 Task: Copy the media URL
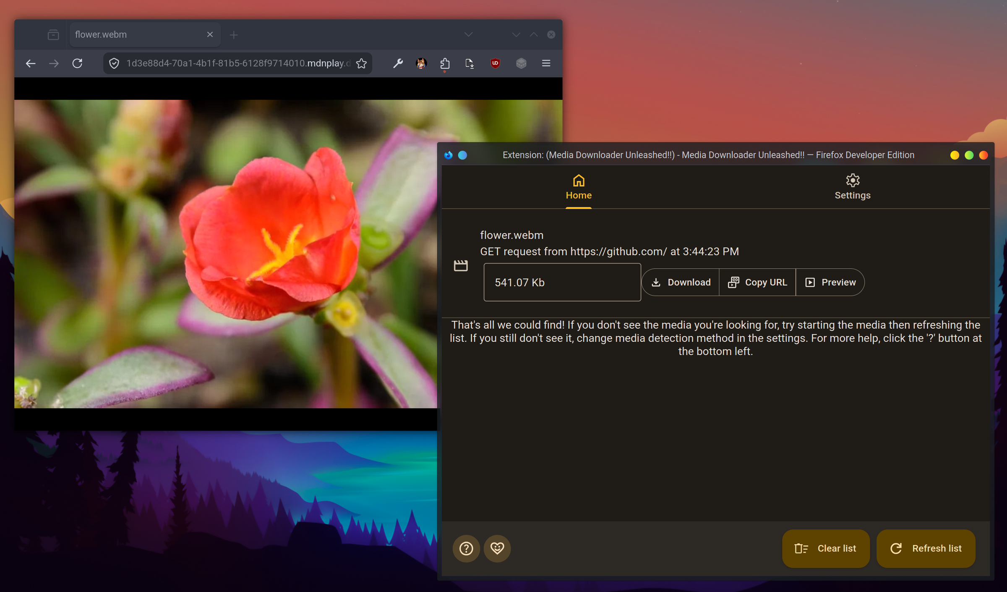click(x=757, y=282)
